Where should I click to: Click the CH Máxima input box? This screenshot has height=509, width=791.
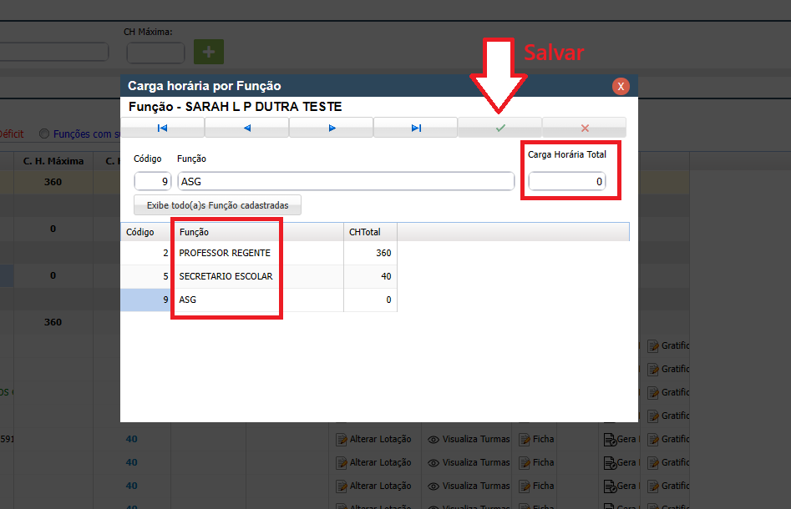pyautogui.click(x=155, y=53)
